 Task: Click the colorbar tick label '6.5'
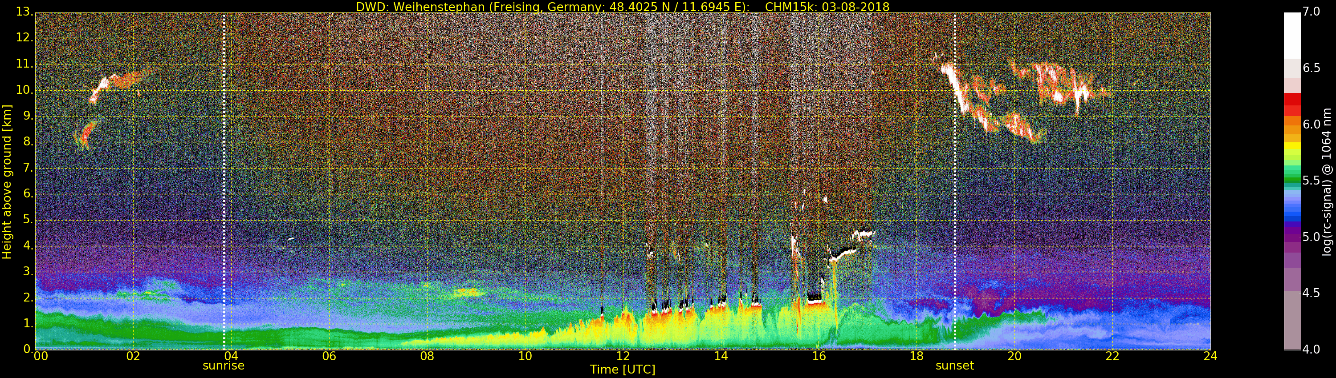(1312, 68)
